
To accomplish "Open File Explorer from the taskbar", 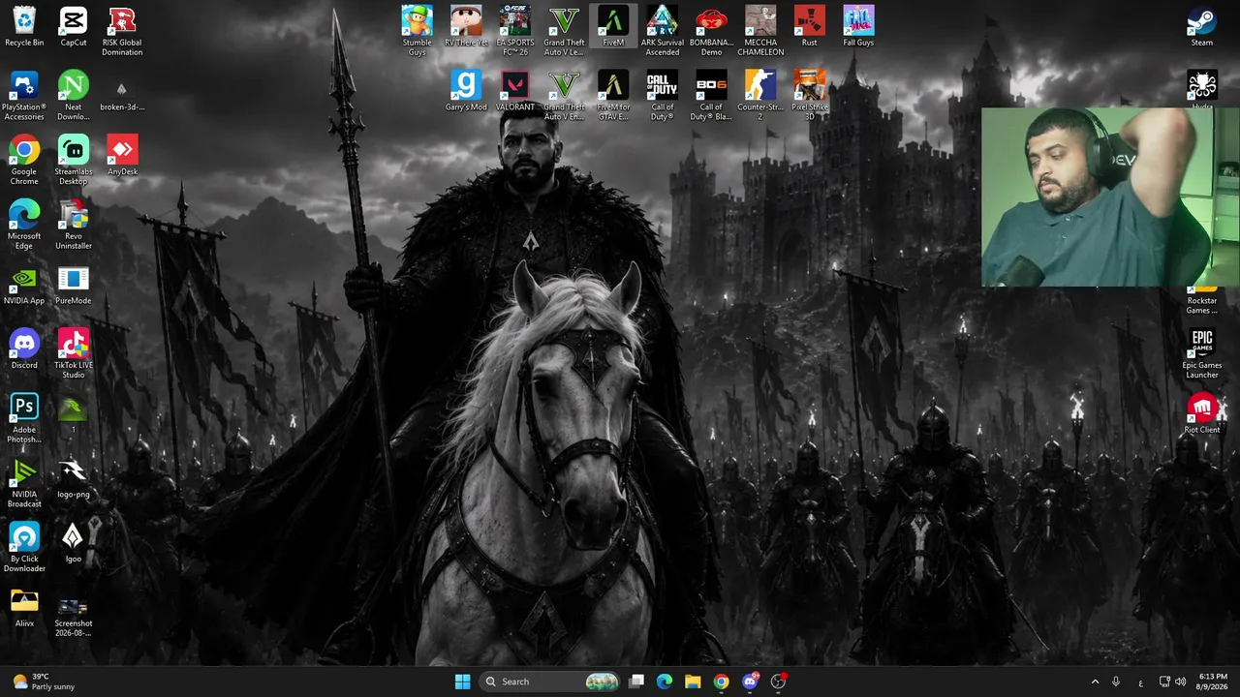I will click(x=693, y=682).
